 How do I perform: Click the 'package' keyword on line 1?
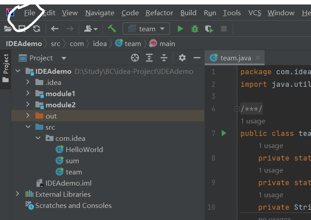(x=256, y=72)
